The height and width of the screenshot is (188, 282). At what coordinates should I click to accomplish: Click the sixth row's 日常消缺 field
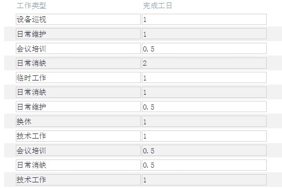78,92
